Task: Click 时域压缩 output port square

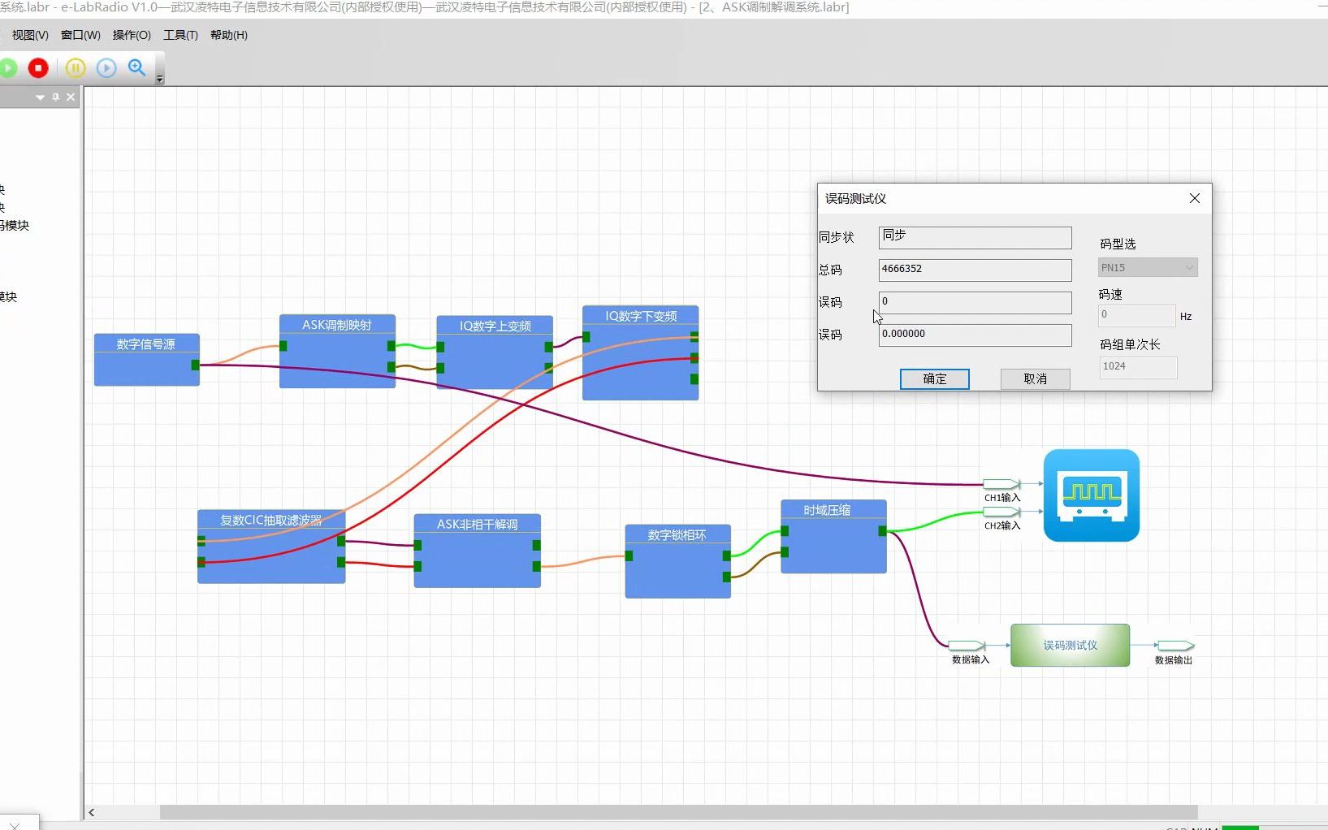Action: (x=882, y=531)
